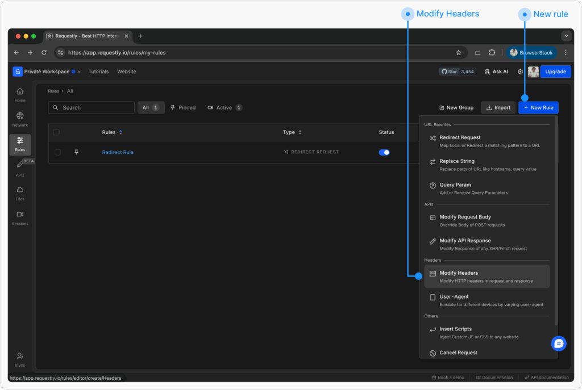Click the rules Search field
The image size is (582, 390).
click(92, 107)
